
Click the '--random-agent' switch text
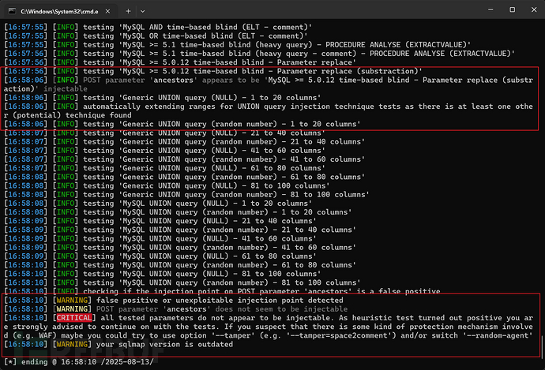click(498, 335)
